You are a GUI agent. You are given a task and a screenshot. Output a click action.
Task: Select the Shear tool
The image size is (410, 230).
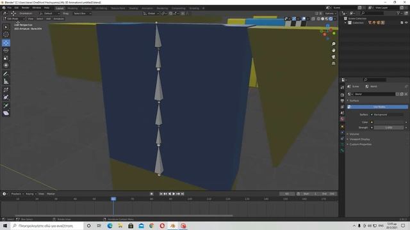tap(6, 113)
